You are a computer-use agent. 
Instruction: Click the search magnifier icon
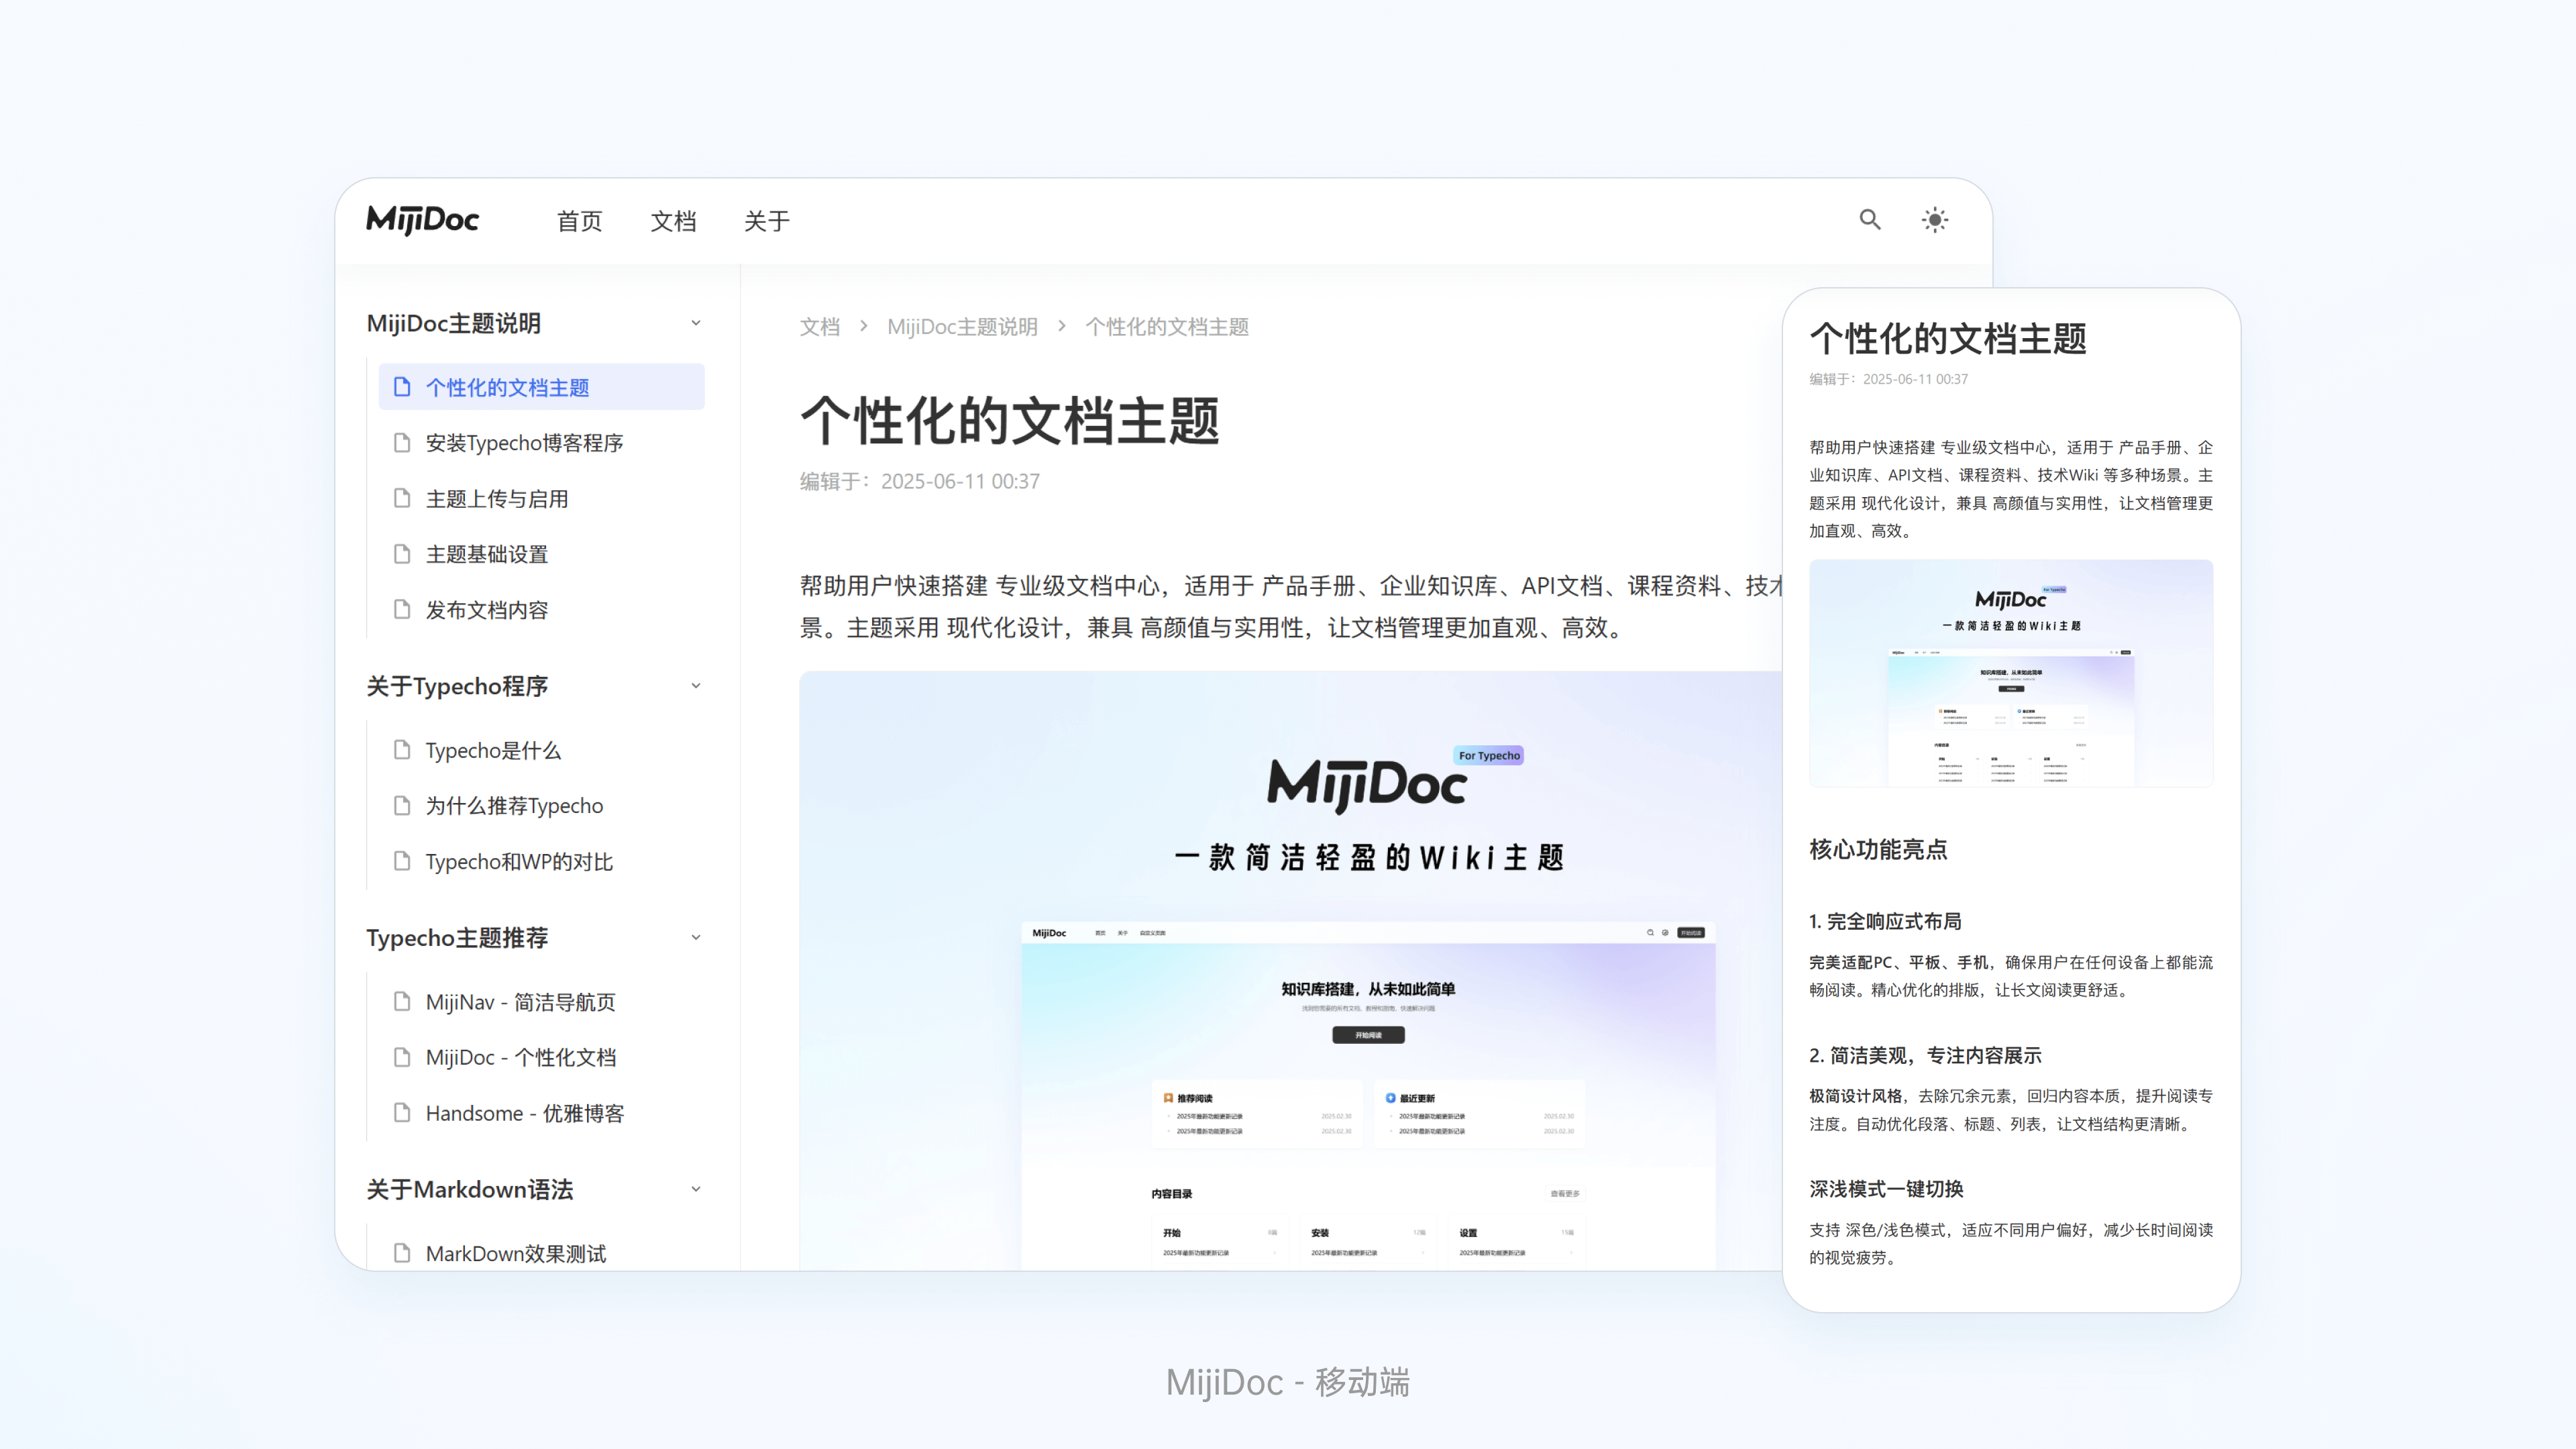tap(1870, 220)
